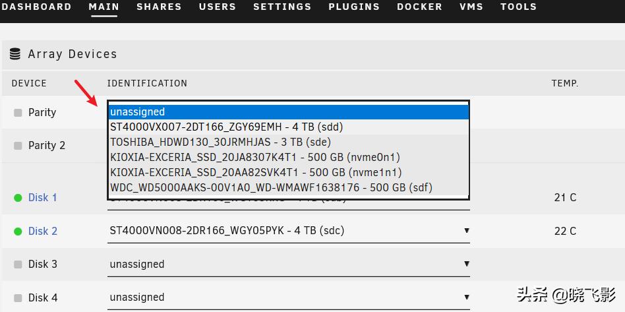The width and height of the screenshot is (625, 312).
Task: Open the Disk 3 unassigned dropdown
Action: pyautogui.click(x=289, y=264)
